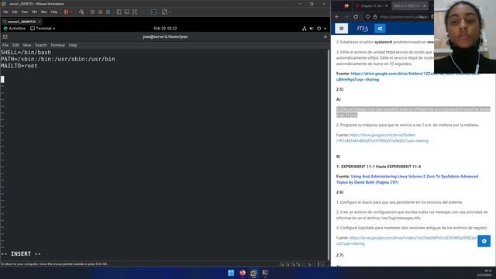Click the VMware Workstation taskbar icon

(x=253, y=273)
